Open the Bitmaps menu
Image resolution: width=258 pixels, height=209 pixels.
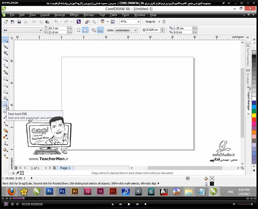pos(89,15)
